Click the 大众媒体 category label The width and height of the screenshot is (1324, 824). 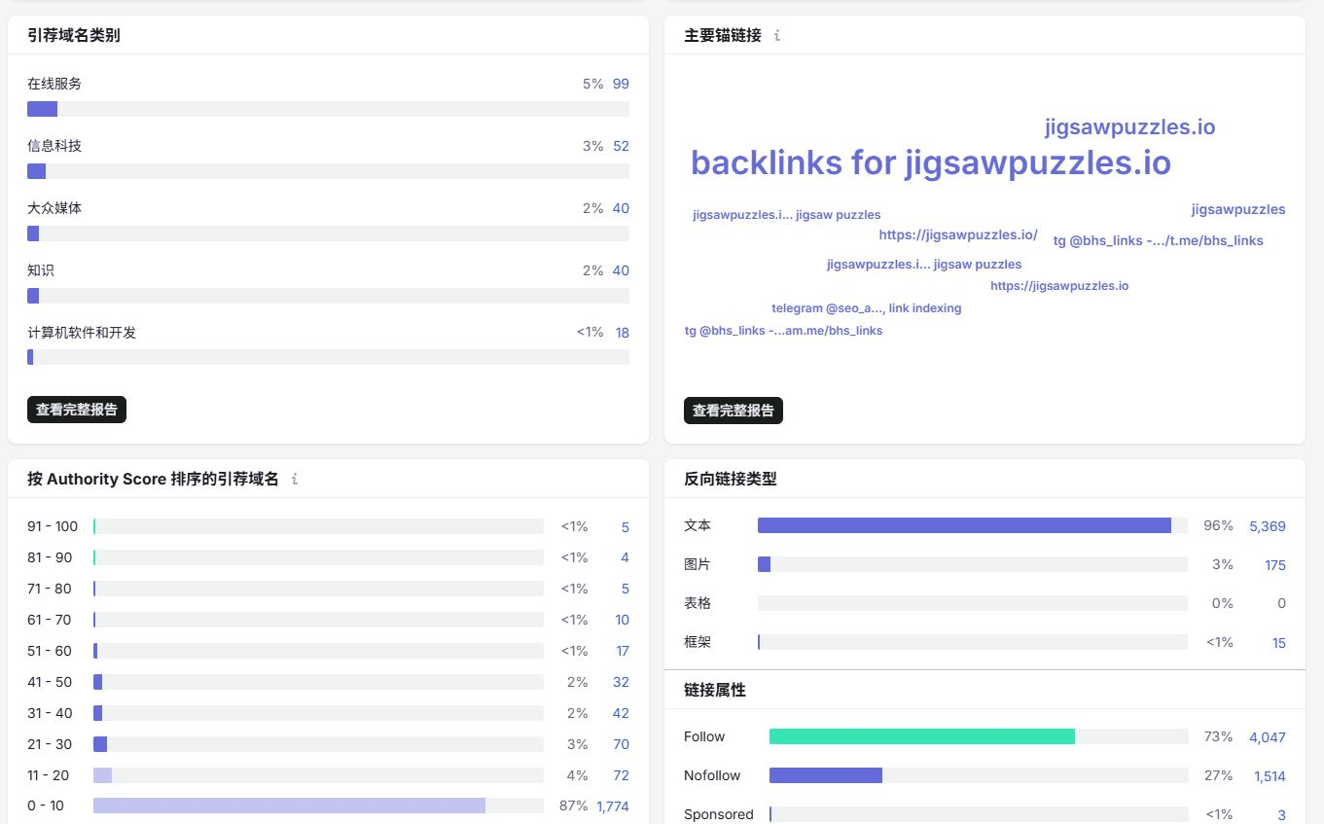[x=54, y=208]
